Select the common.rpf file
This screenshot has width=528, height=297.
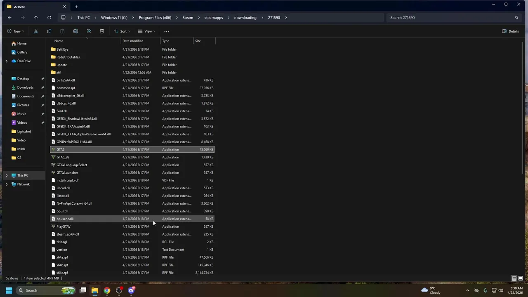coord(132,88)
